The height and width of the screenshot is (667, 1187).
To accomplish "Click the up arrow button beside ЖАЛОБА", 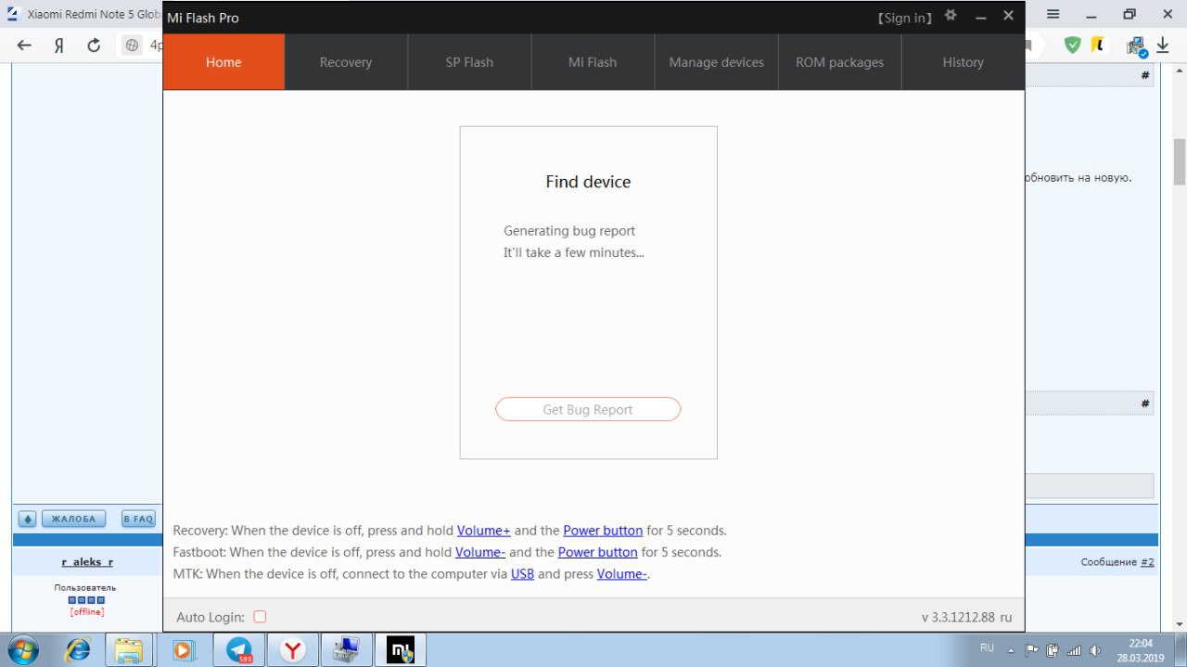I will tap(27, 519).
